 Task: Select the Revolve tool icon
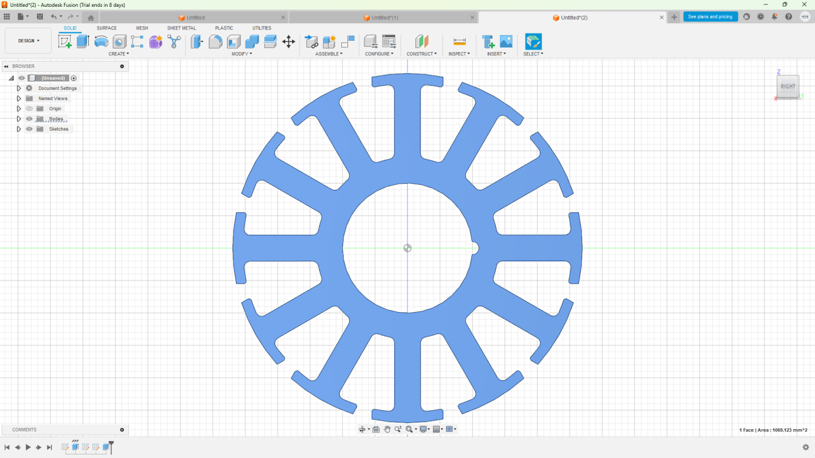[x=101, y=41]
